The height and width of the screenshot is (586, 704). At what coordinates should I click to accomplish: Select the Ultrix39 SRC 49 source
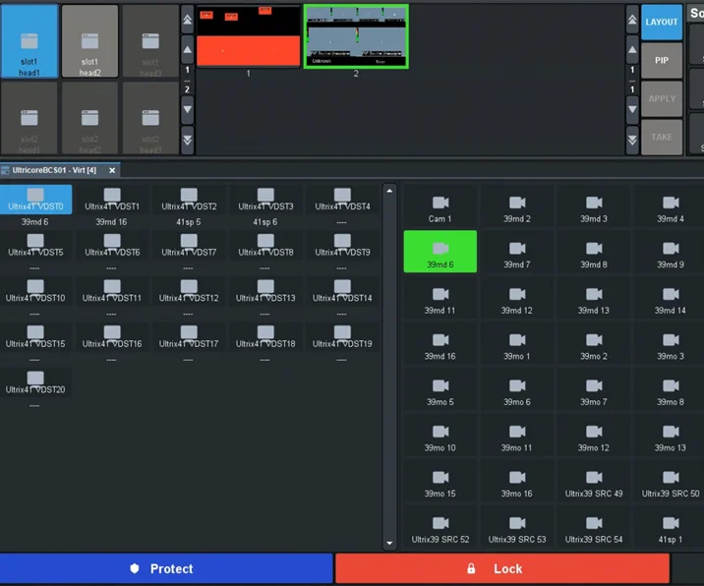coord(594,481)
